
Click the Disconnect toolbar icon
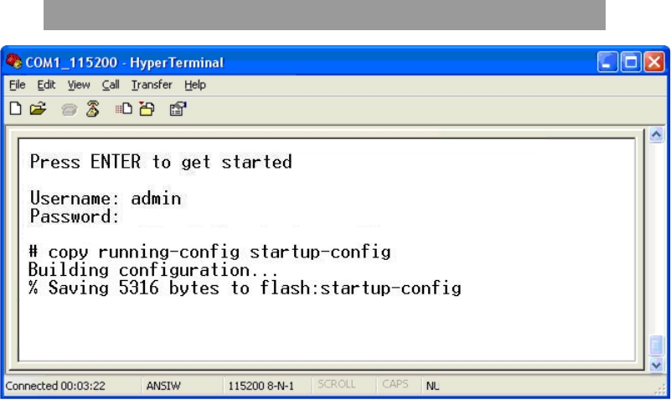[x=92, y=109]
